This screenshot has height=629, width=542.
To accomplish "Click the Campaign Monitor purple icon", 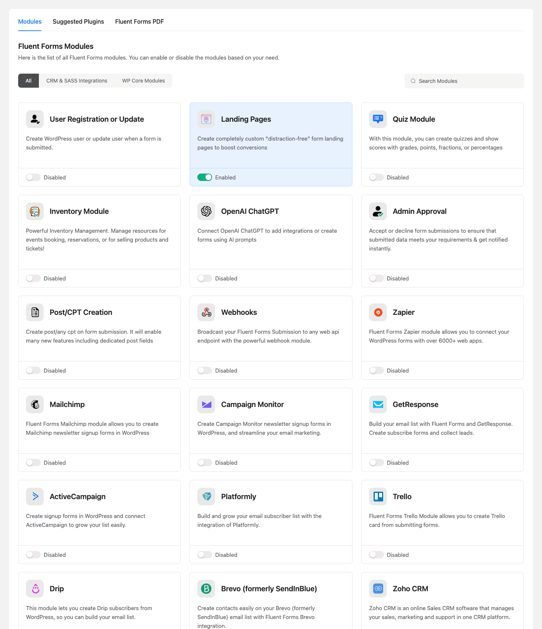I will (206, 404).
